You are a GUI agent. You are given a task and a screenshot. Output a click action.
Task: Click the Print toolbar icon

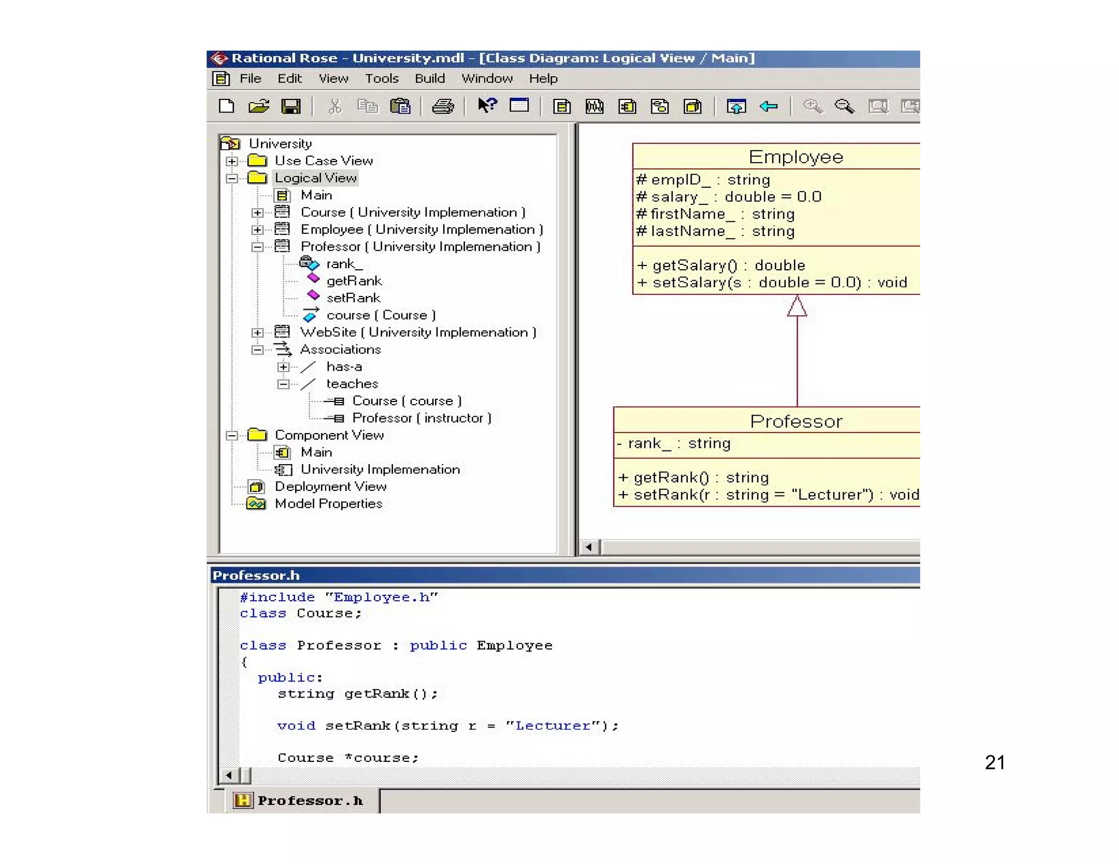pos(443,106)
